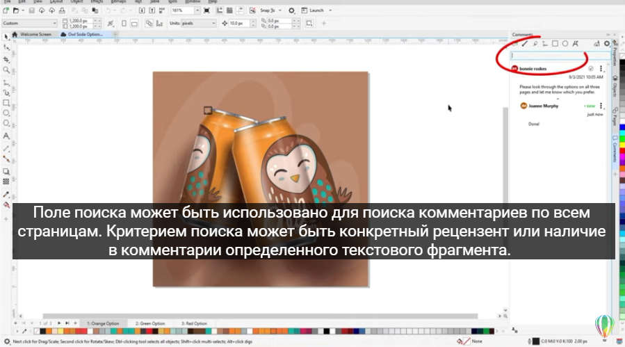Select the Ellipse tool in toolbox

tap(6, 113)
